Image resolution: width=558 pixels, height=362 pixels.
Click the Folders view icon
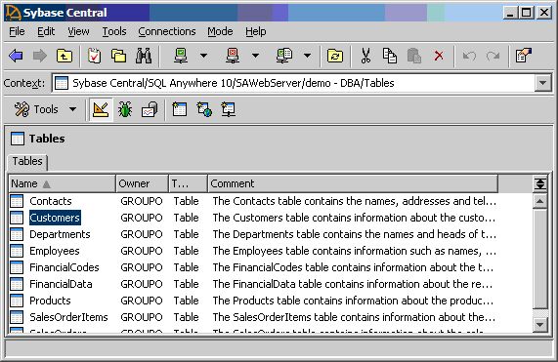(118, 56)
